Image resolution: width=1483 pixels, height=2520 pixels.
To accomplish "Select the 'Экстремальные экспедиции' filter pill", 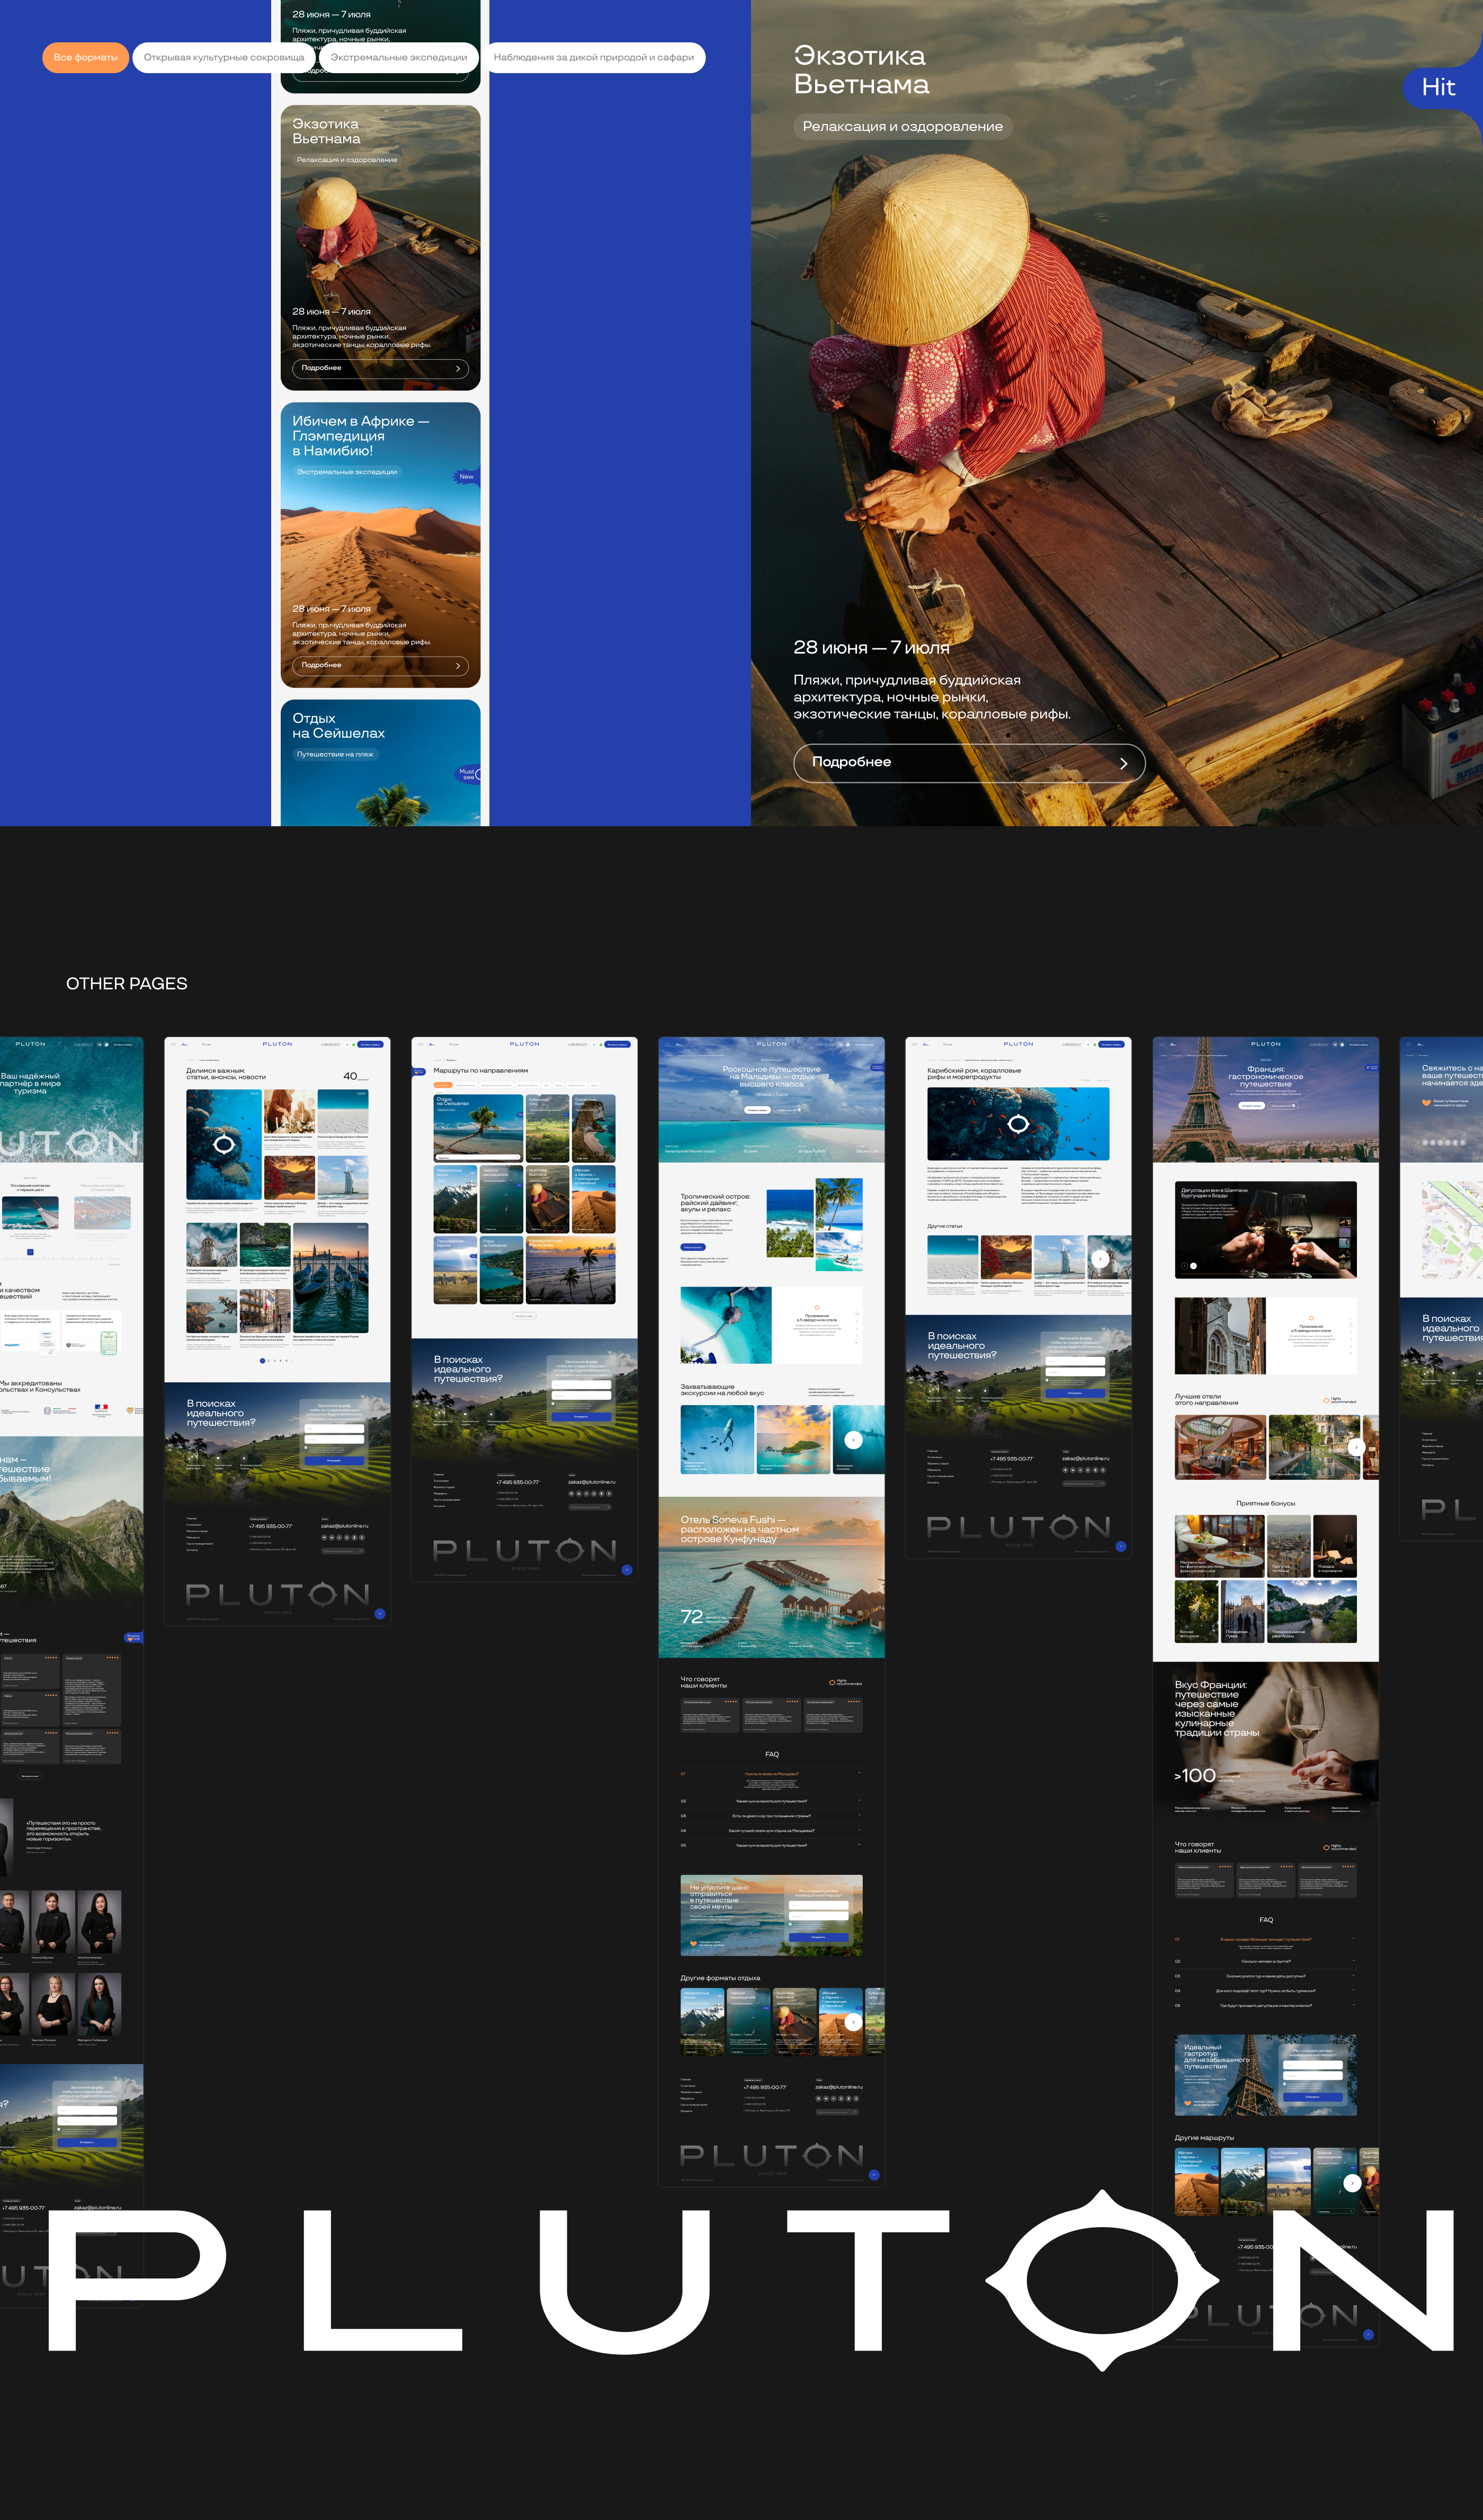I will 399,57.
